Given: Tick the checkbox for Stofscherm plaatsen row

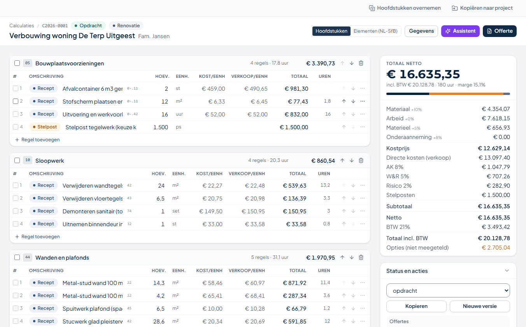Looking at the screenshot, I should 16,101.
